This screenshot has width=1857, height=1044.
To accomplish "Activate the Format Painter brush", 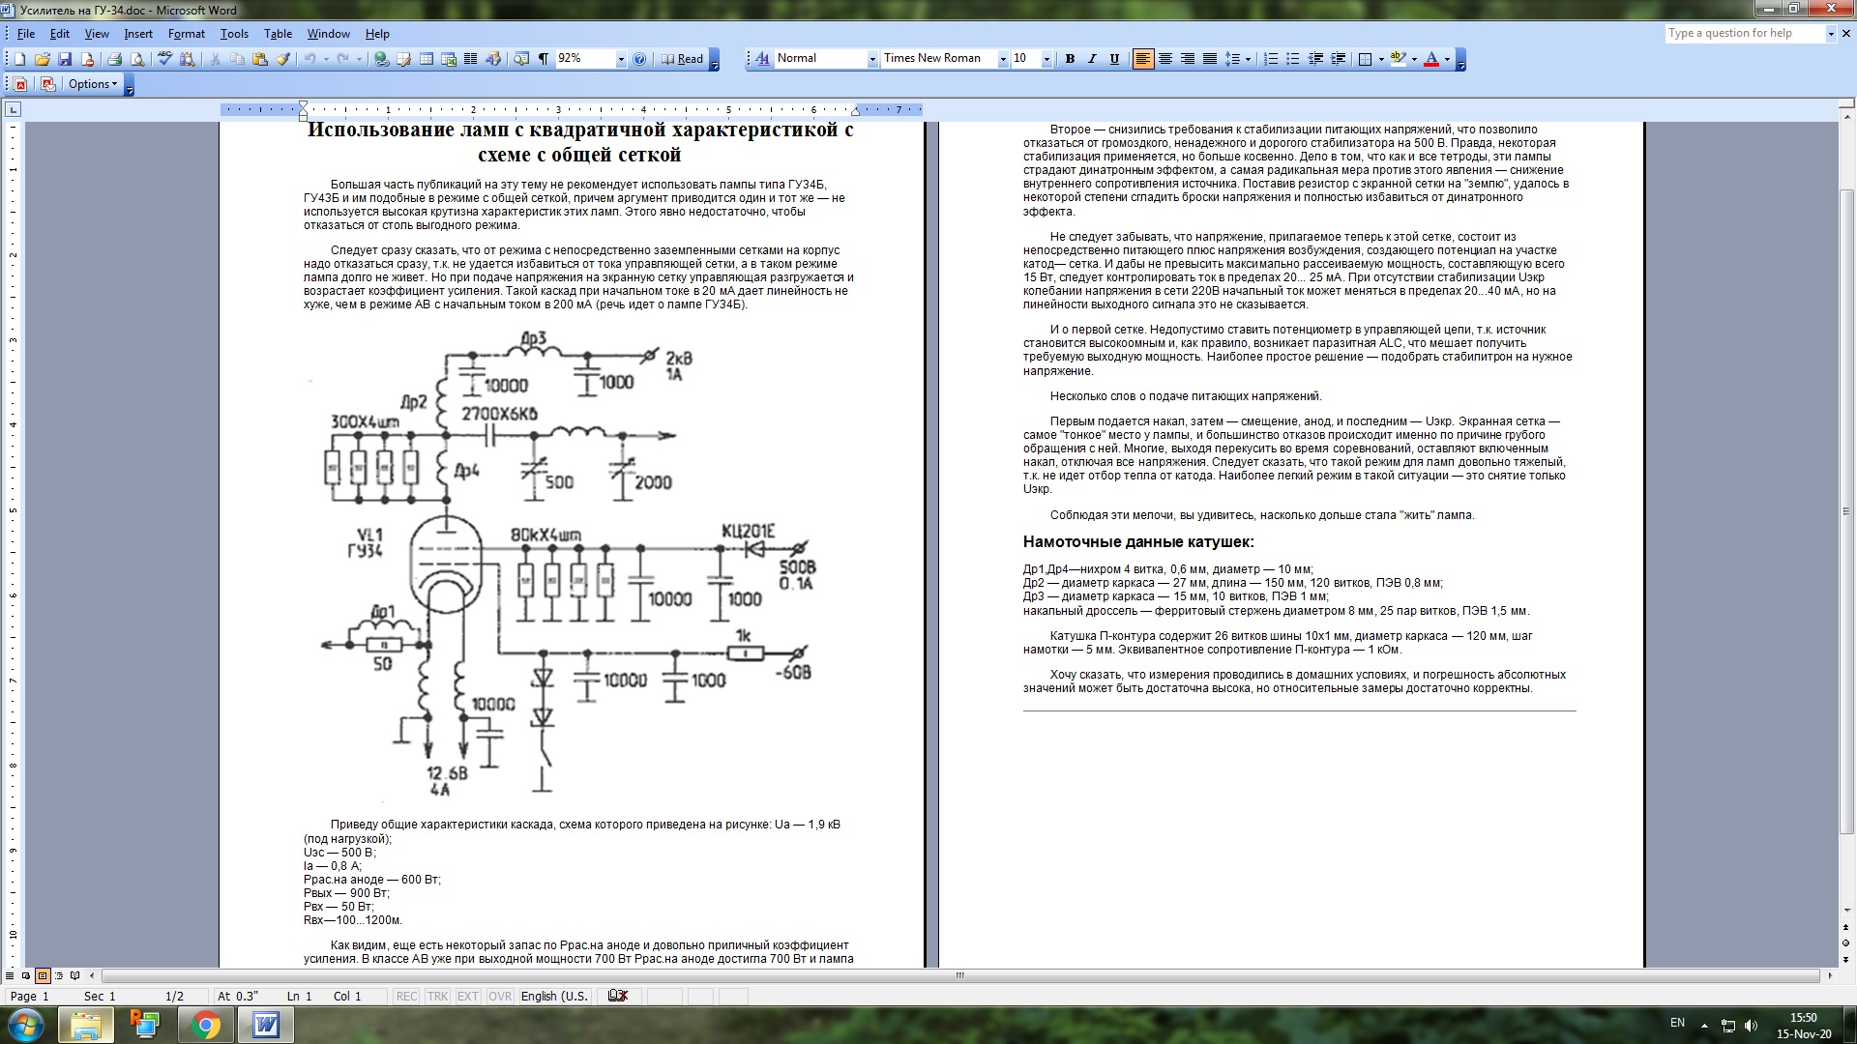I will tap(282, 59).
